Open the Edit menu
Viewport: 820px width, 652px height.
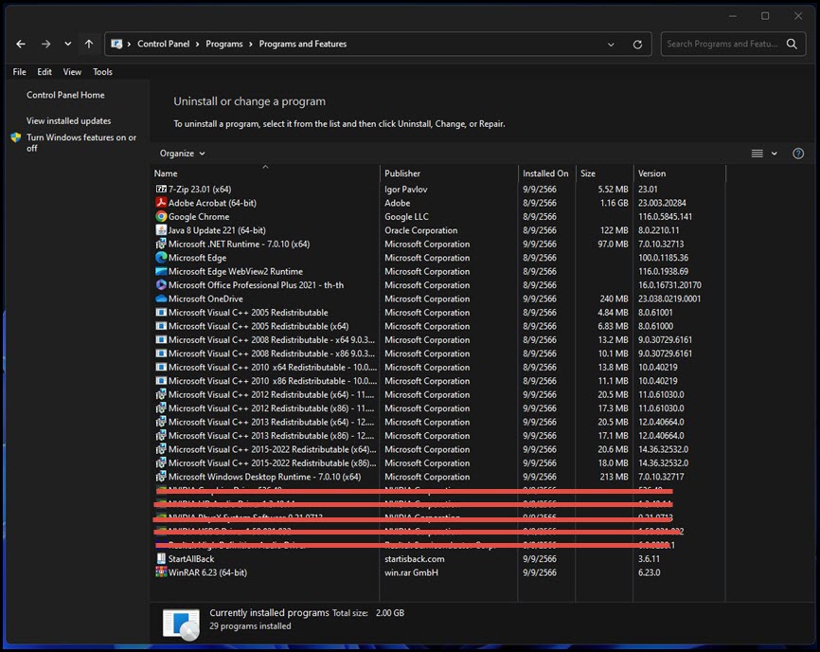(45, 72)
